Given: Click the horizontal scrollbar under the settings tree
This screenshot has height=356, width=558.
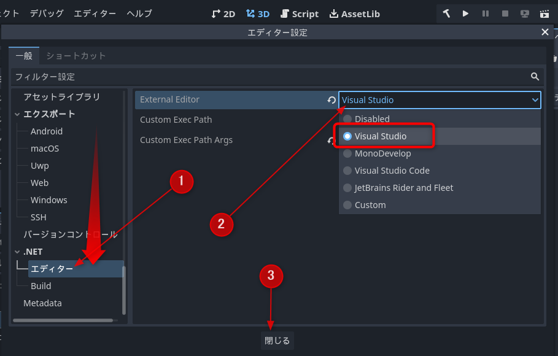Looking at the screenshot, I should pyautogui.click(x=61, y=320).
